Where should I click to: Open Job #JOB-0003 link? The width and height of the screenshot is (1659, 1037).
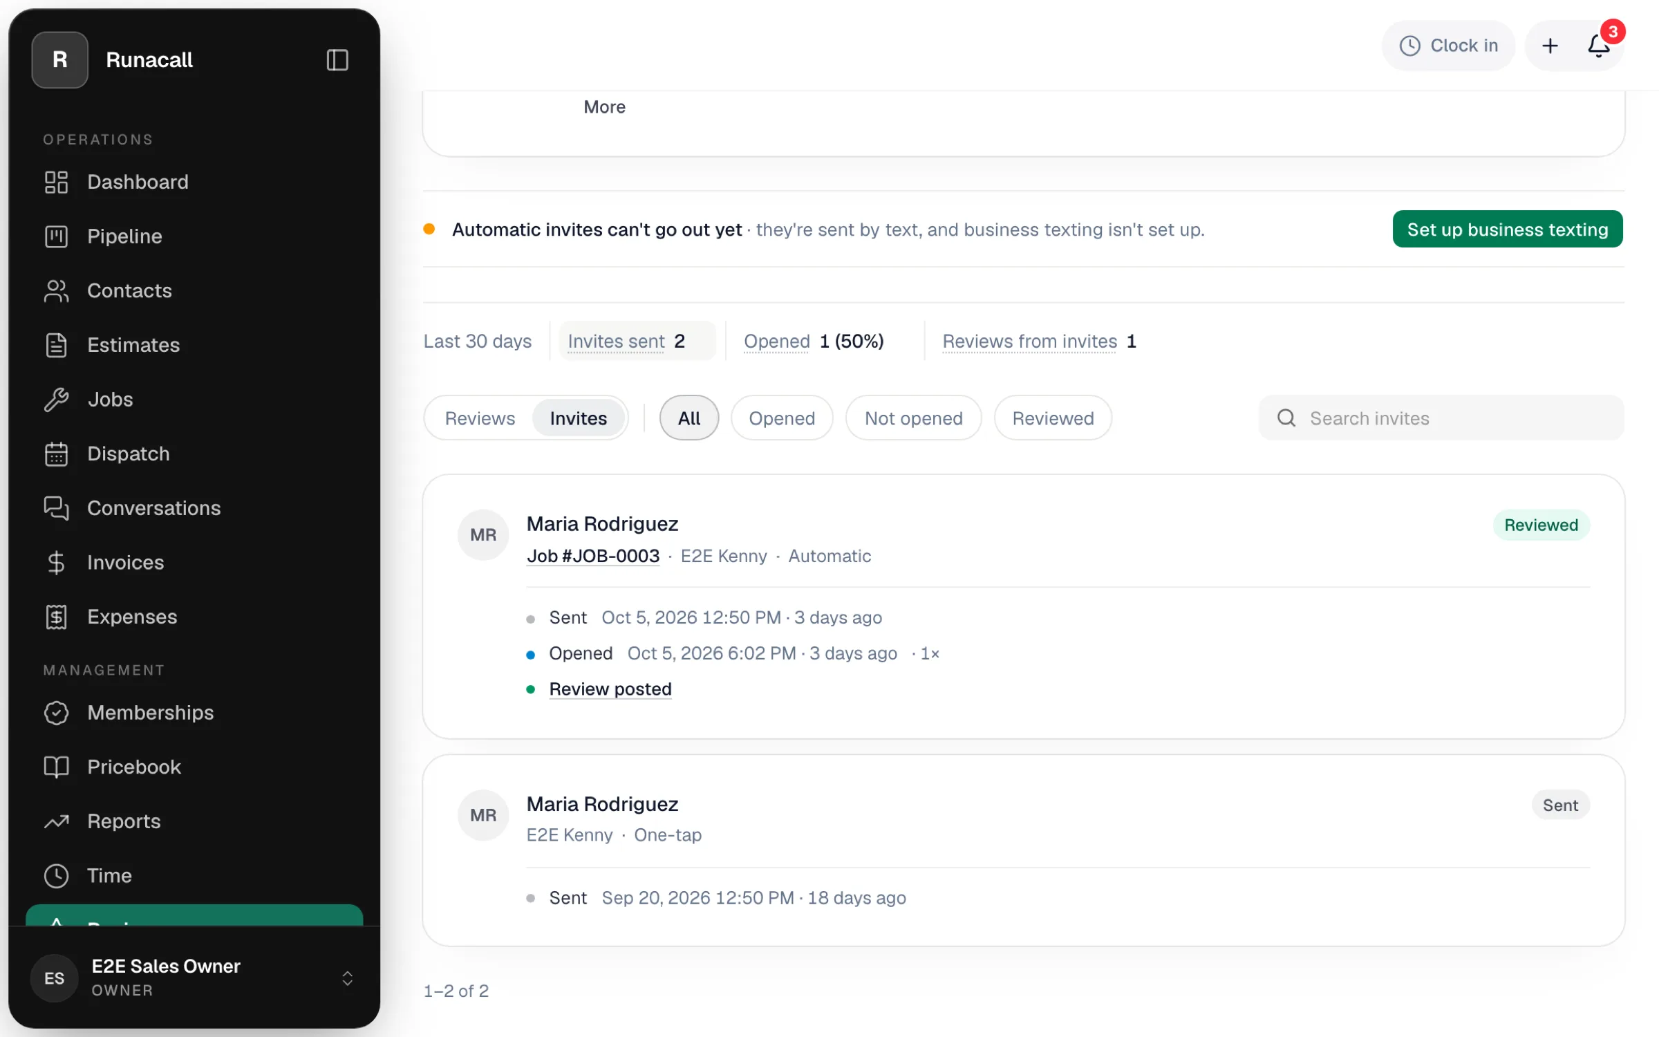pos(593,556)
